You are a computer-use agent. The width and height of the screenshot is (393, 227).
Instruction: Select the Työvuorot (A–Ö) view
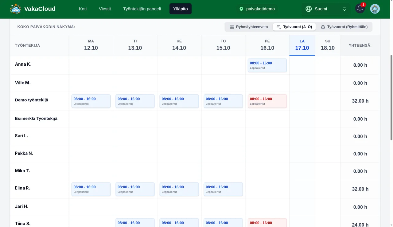coord(294,27)
